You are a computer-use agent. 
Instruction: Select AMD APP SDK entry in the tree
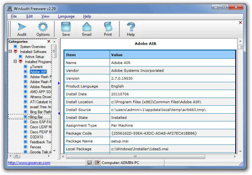[40, 92]
